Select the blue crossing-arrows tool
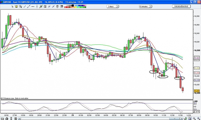Image resolution: width=201 pixels, height=120 pixels. click(53, 6)
